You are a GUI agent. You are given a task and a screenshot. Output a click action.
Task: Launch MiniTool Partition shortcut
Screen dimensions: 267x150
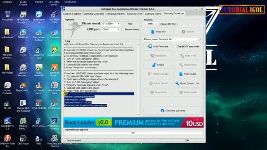[x=23, y=123]
